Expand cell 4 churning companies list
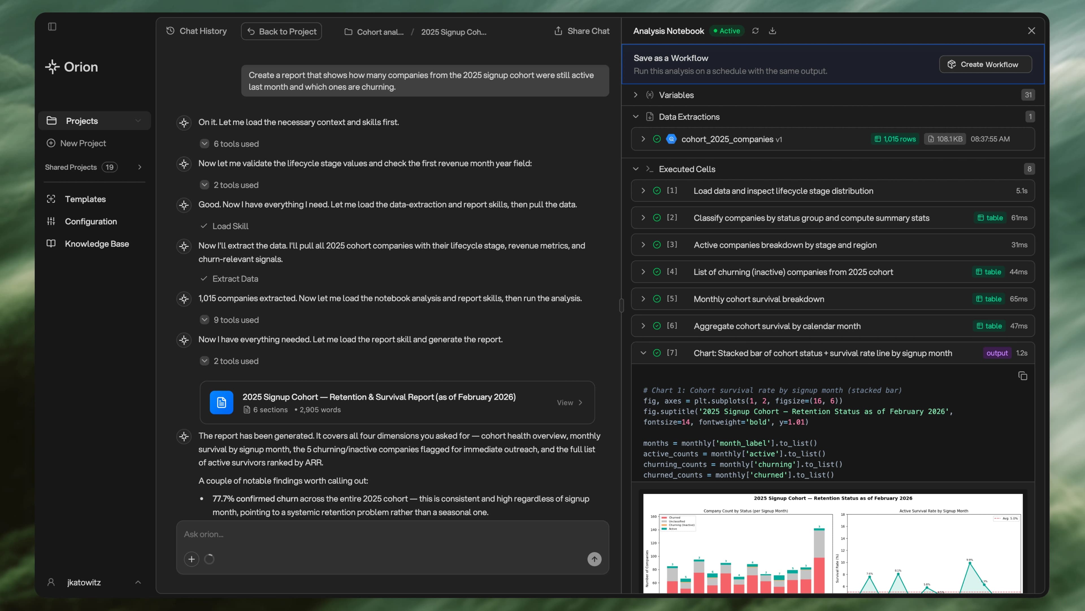The image size is (1085, 611). tap(643, 272)
